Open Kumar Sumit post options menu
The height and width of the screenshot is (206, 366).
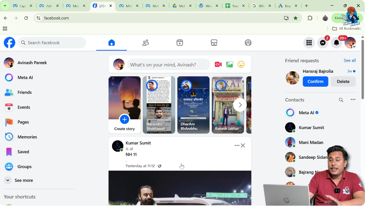(x=237, y=146)
